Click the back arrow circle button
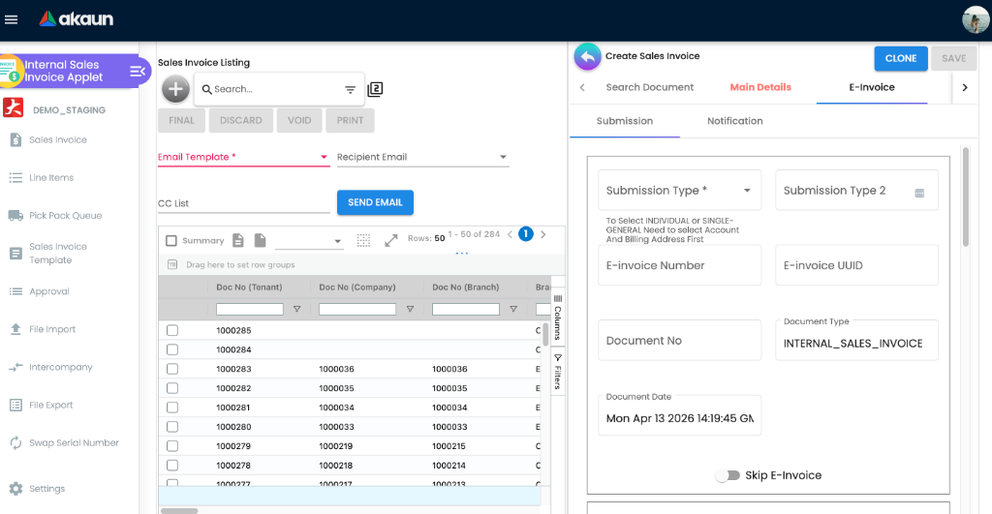 (587, 57)
